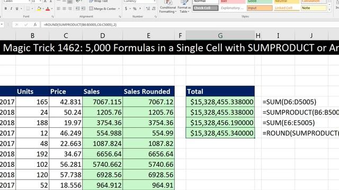Select column E header
Screen dimensions: 339x190
[x=148, y=35]
